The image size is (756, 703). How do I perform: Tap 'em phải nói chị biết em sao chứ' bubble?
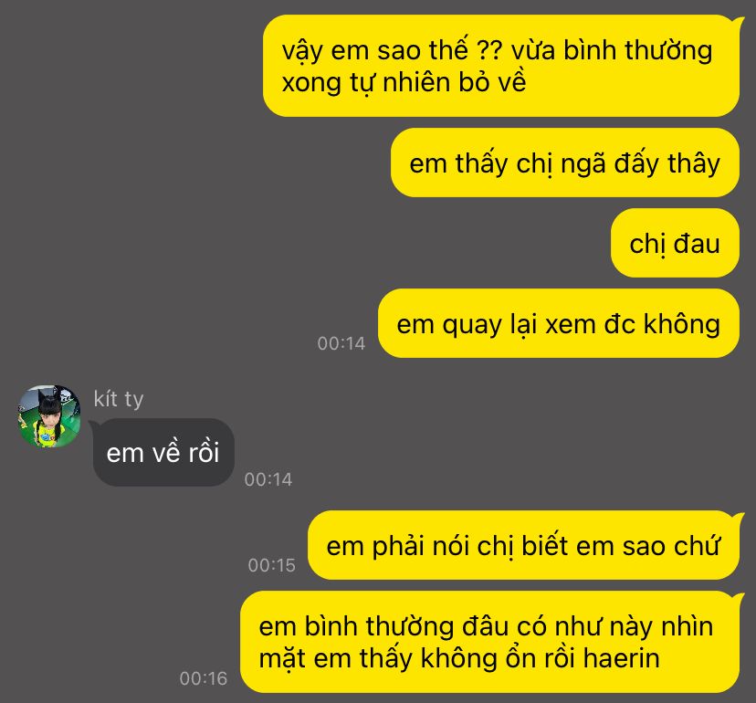pos(523,545)
